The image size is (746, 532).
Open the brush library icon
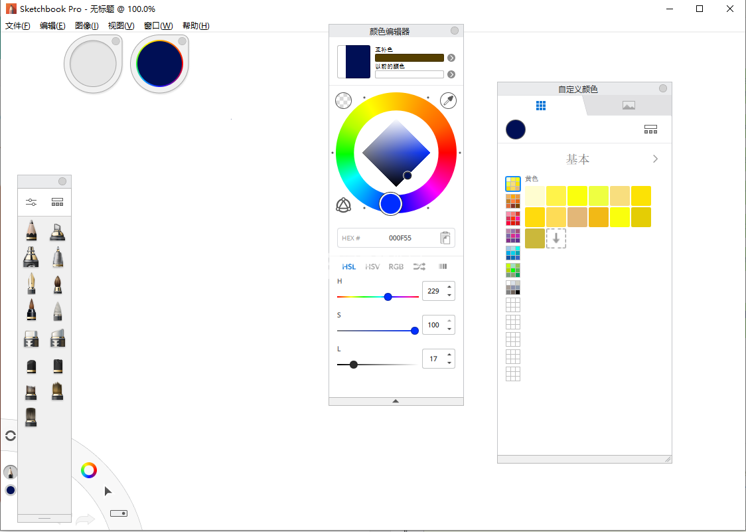[57, 202]
